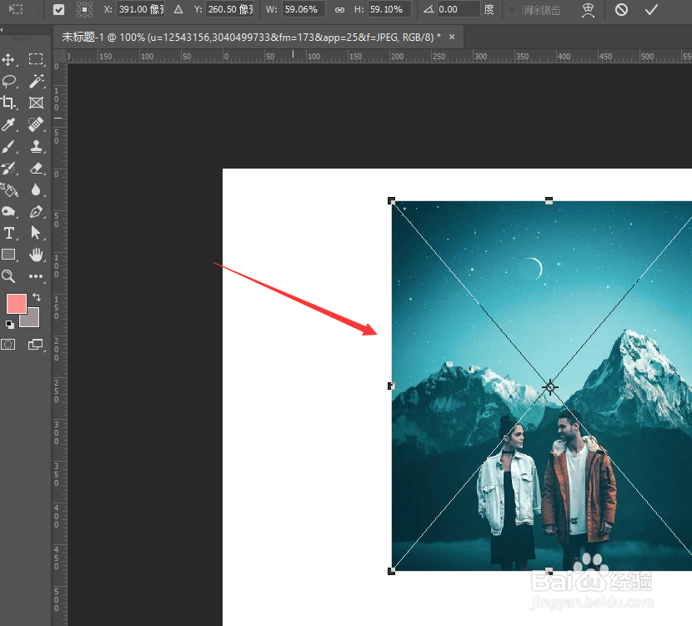Click the top-left transform corner handle
This screenshot has height=626, width=692.
point(392,201)
